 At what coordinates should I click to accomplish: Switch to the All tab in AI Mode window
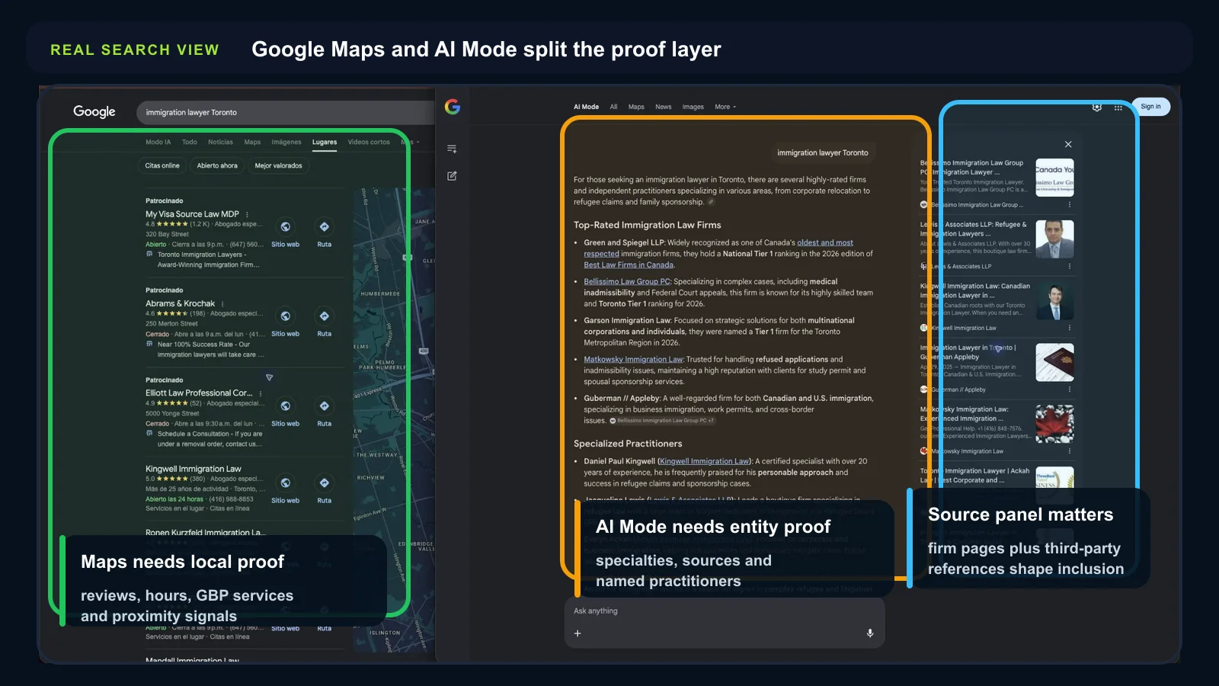coord(613,107)
